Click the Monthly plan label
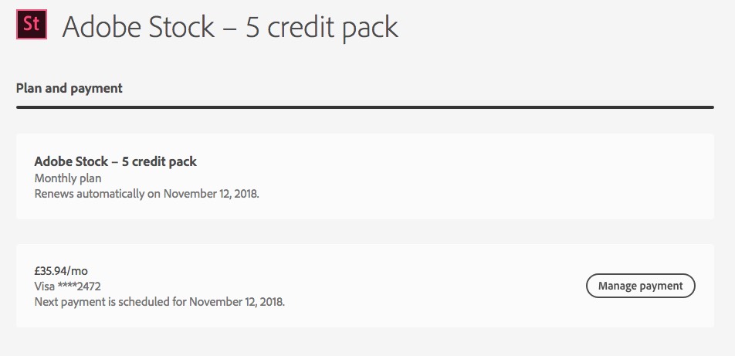The height and width of the screenshot is (356, 735). 68,178
